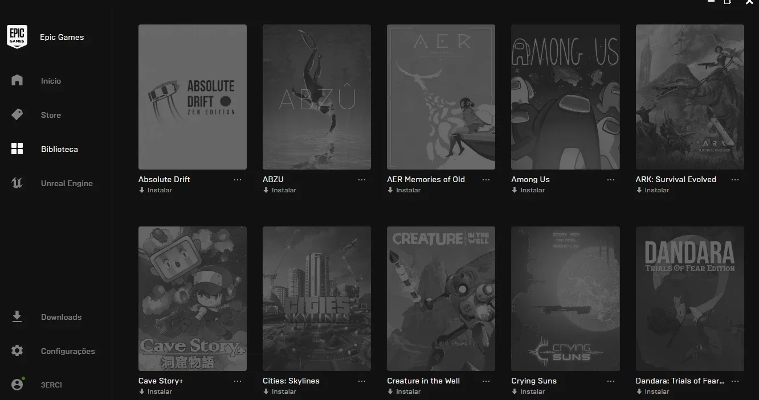Click the AER Memories of Old title
The height and width of the screenshot is (400, 759).
(426, 179)
